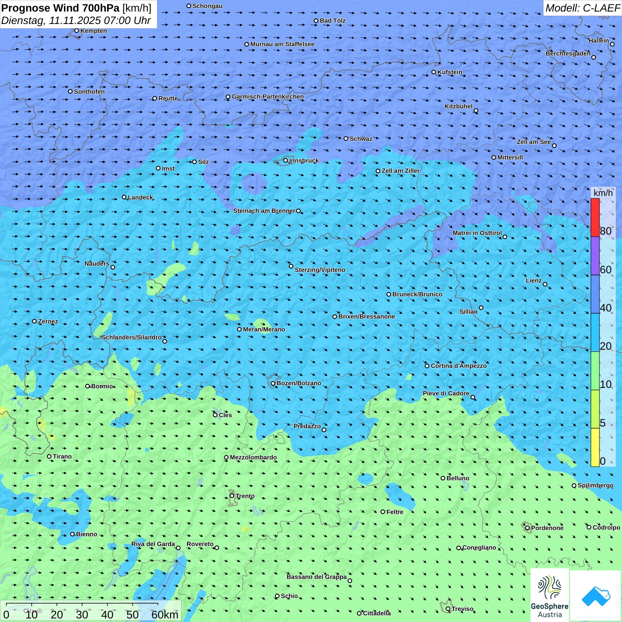
Task: Click the Cortina d'Ampezzo location dot
Action: coord(427,366)
